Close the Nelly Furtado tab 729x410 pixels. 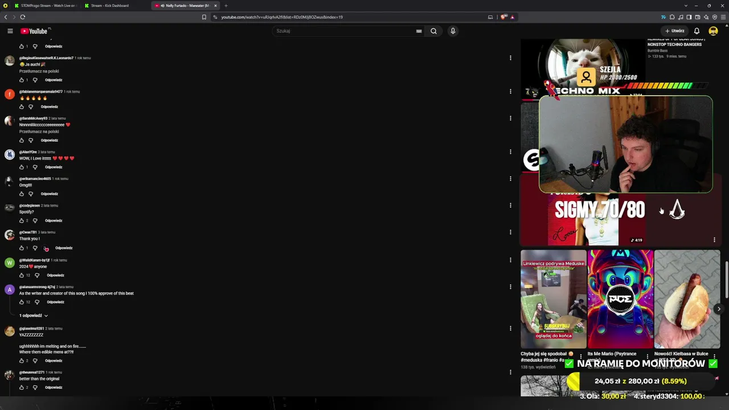[215, 6]
